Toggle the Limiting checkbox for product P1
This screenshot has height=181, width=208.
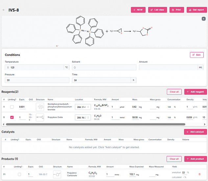19,174
